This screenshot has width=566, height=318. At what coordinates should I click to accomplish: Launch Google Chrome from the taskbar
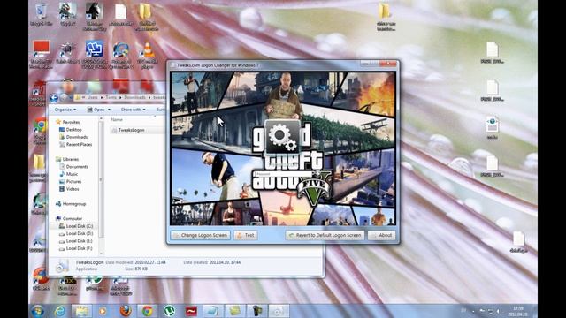(x=147, y=311)
